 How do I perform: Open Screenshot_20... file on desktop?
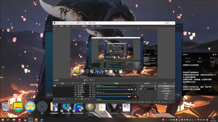tap(114, 109)
